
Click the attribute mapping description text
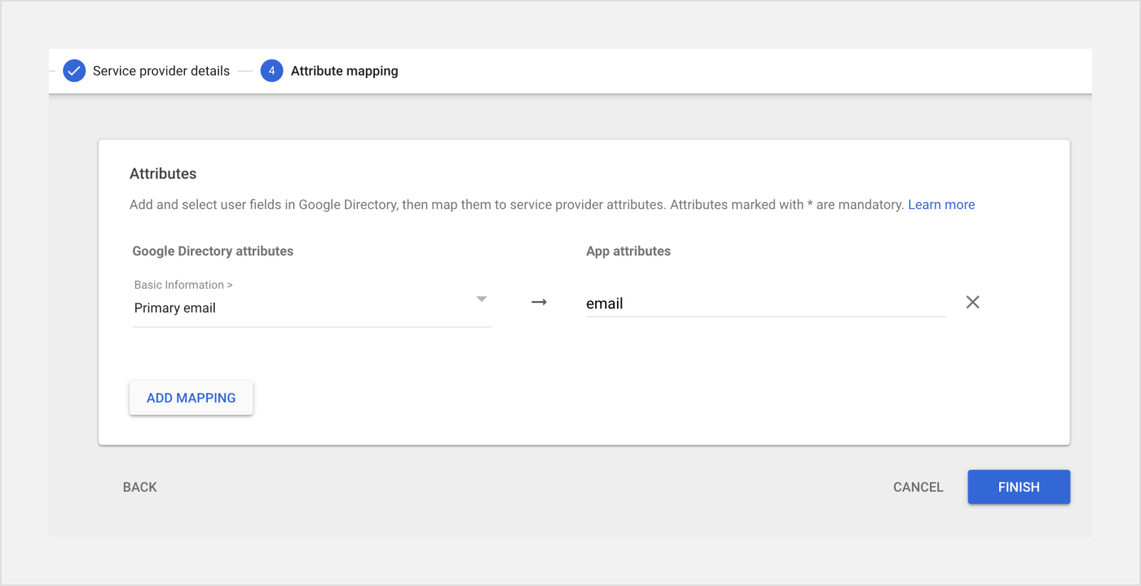coord(517,204)
